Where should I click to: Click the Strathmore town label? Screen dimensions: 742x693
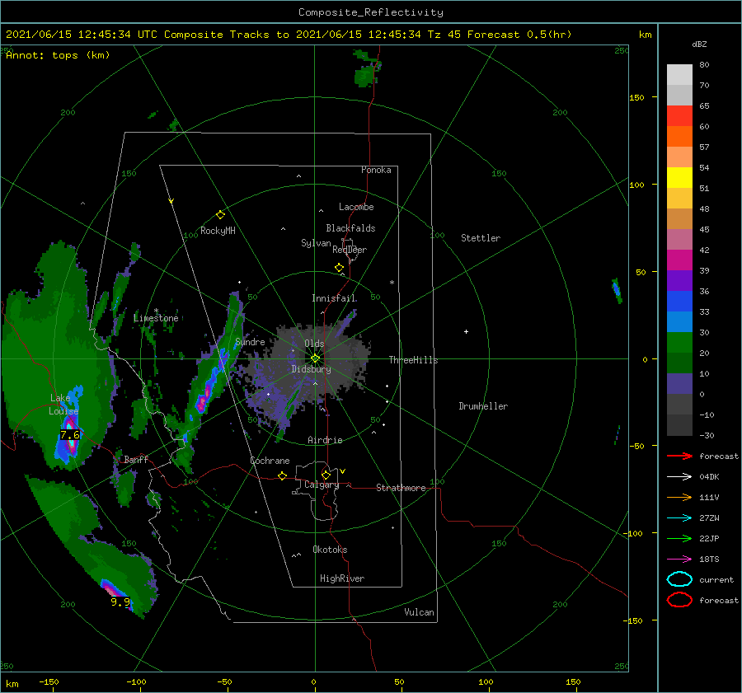click(401, 488)
